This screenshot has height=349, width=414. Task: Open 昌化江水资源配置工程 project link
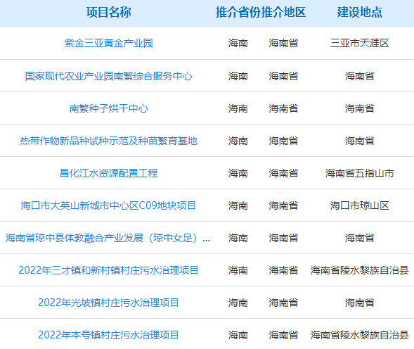click(108, 173)
